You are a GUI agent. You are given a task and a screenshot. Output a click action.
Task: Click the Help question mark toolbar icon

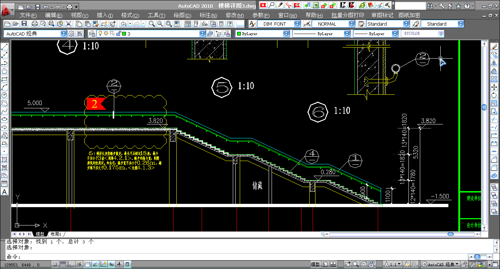click(x=230, y=24)
